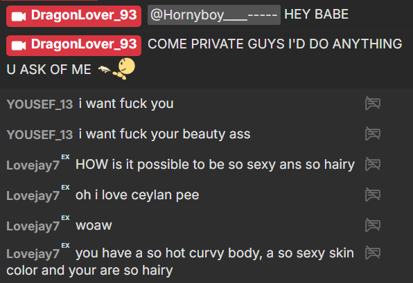
Task: Click the hide-message icon beside the "woaw" message
Action: click(373, 225)
